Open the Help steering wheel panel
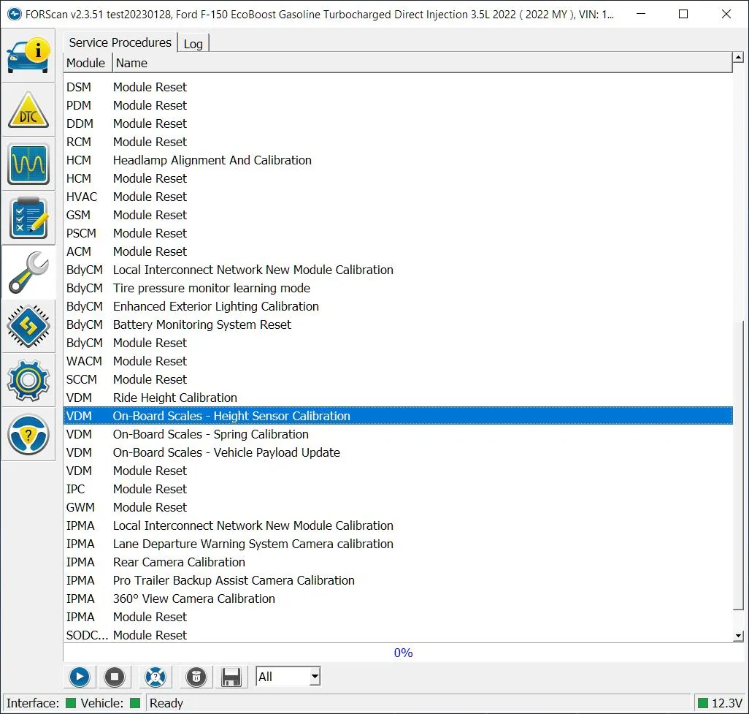 point(28,434)
